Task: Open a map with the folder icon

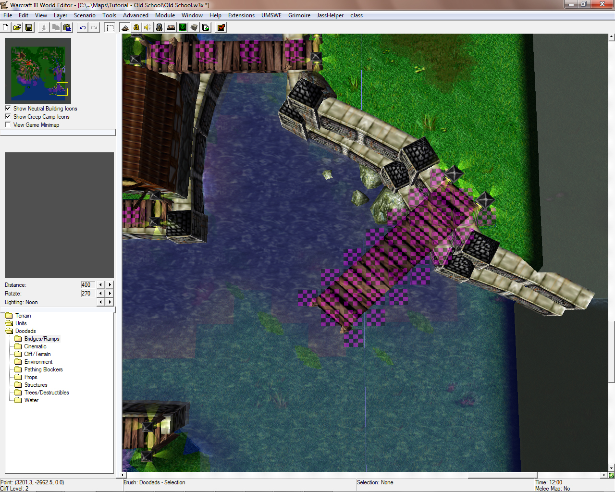Action: [x=17, y=27]
